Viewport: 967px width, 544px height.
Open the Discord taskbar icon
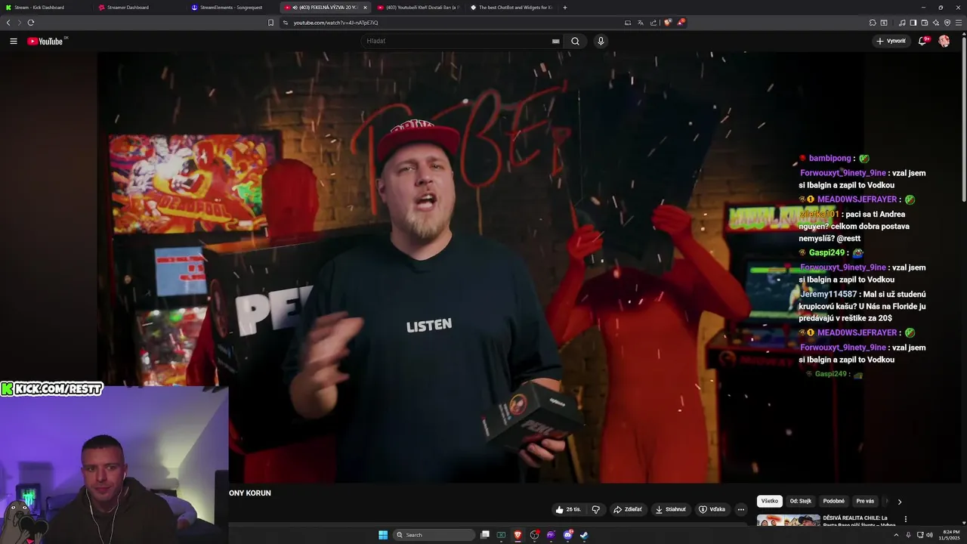point(567,535)
